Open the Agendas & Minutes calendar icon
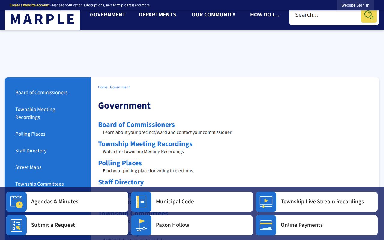 coord(16,202)
